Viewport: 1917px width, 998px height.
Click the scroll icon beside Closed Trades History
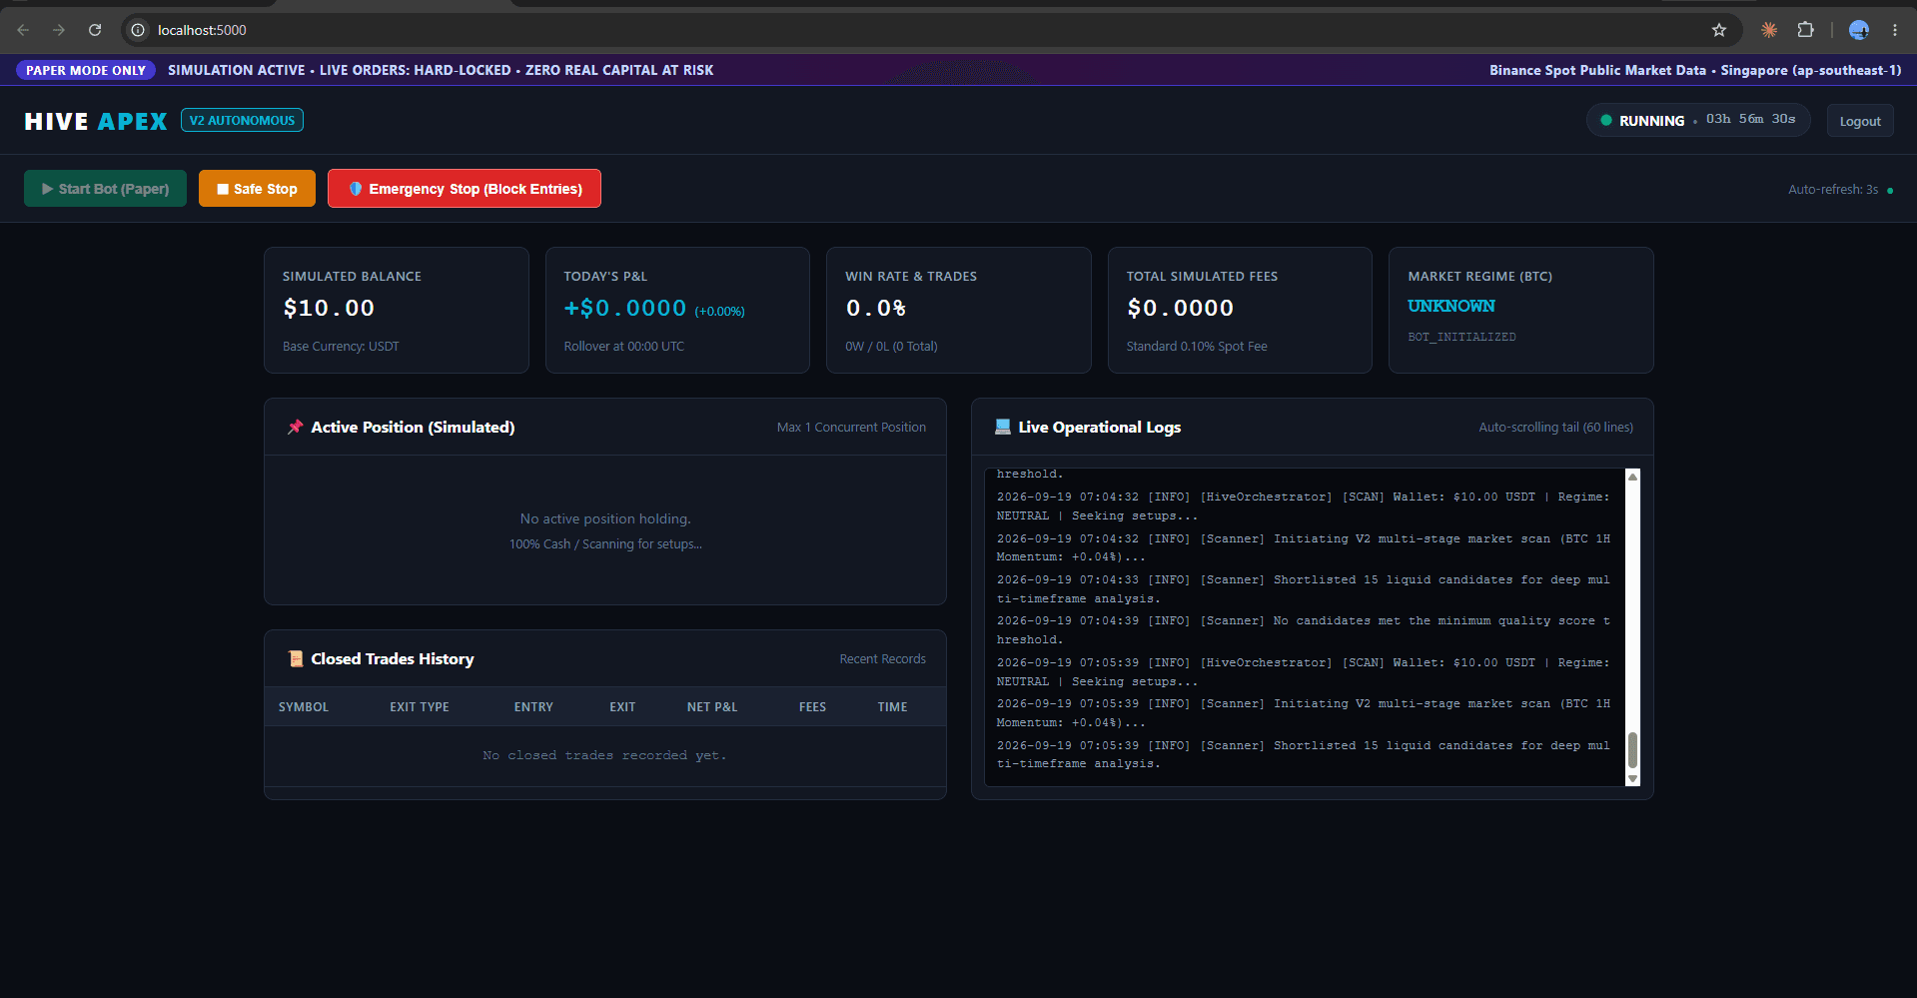(x=296, y=659)
